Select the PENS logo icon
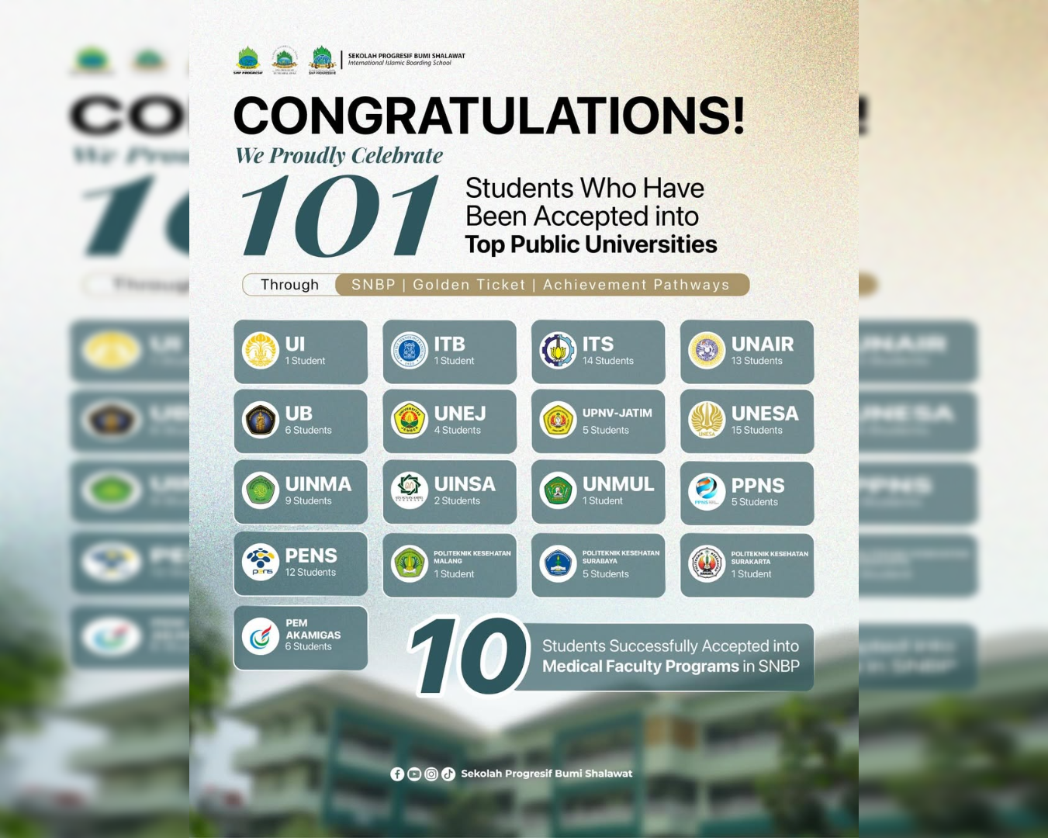Screen dimensions: 1048x838 pos(261,563)
